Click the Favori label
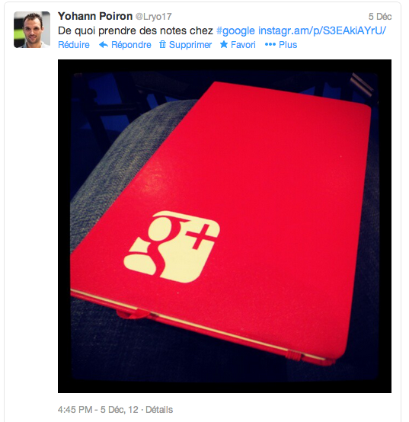The image size is (409, 422). pyautogui.click(x=243, y=45)
